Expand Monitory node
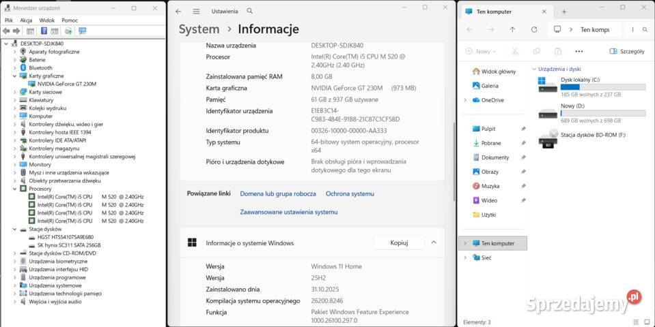 coord(14,165)
